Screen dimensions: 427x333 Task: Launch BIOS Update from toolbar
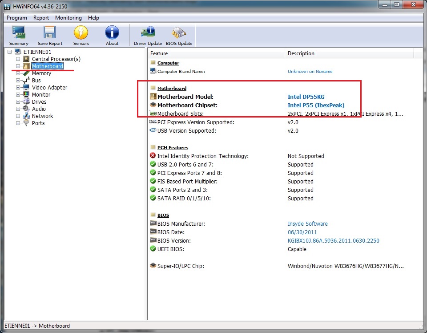click(x=179, y=36)
